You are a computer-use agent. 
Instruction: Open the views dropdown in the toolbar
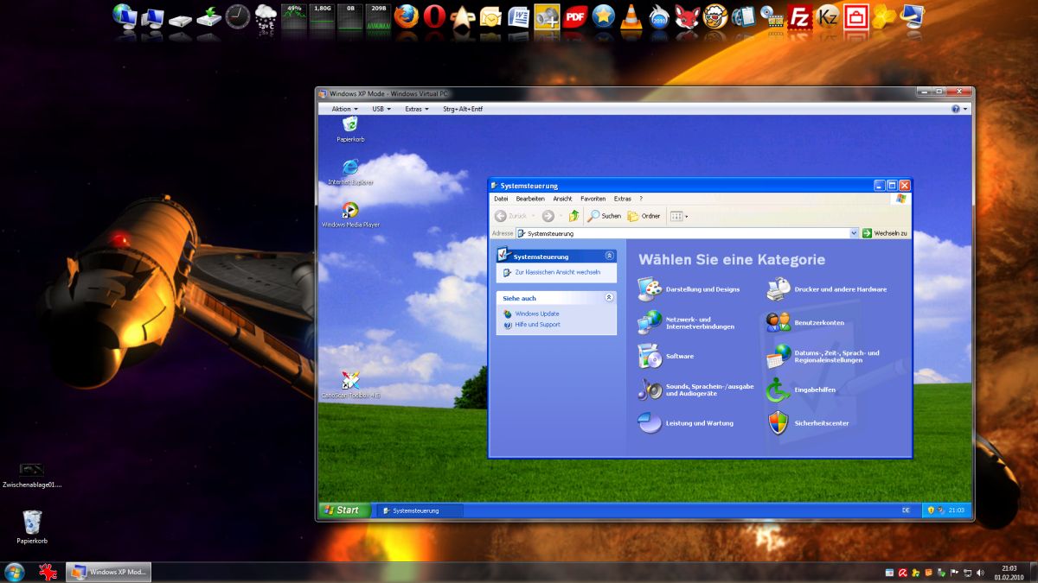tap(679, 216)
